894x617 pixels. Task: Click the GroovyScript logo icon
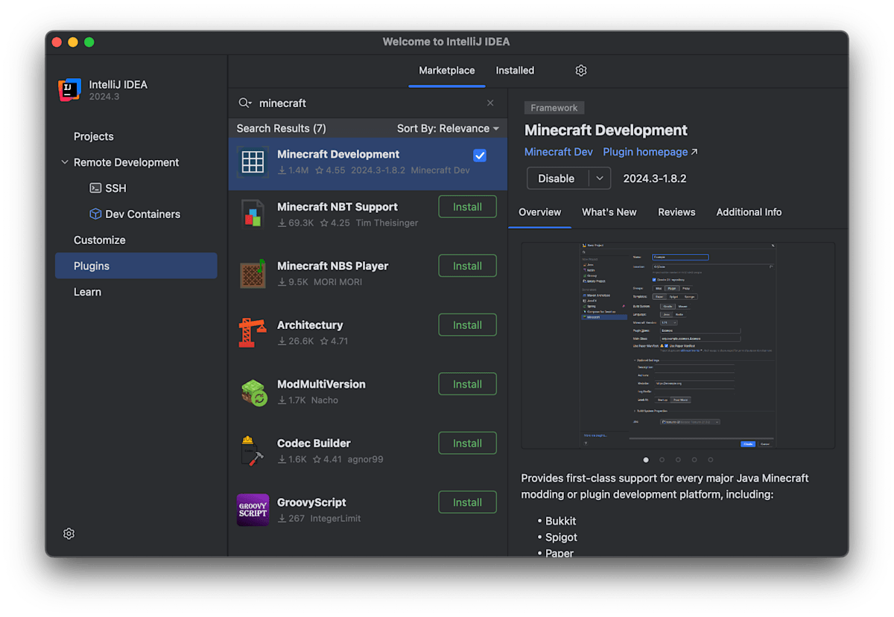pyautogui.click(x=253, y=510)
